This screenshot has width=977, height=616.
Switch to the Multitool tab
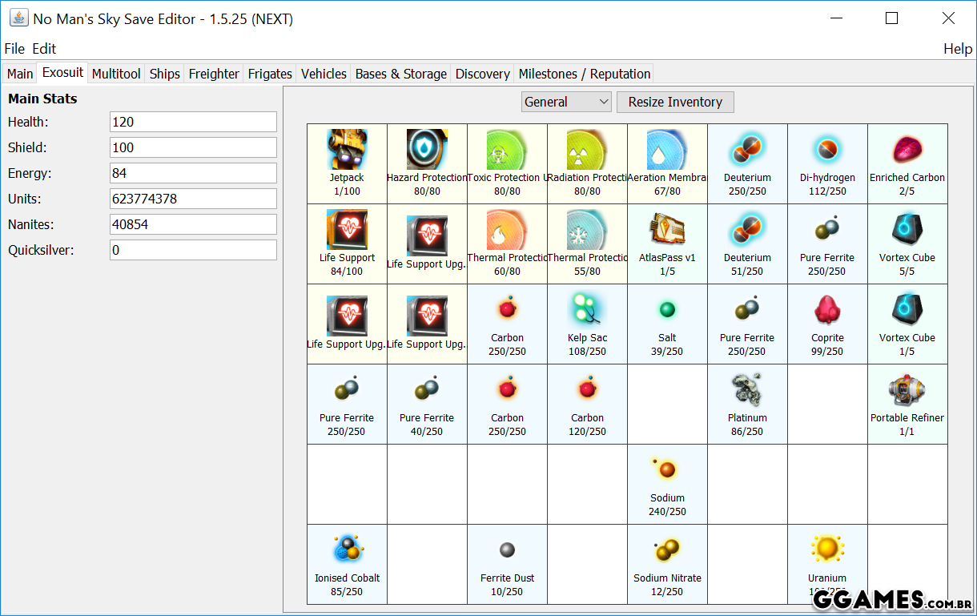click(116, 74)
